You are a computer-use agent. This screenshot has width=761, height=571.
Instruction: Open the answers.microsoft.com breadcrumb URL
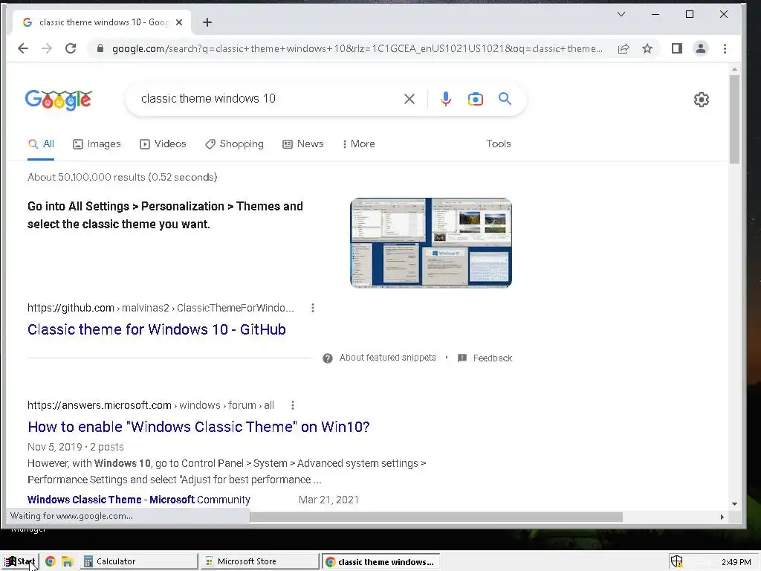pos(150,405)
